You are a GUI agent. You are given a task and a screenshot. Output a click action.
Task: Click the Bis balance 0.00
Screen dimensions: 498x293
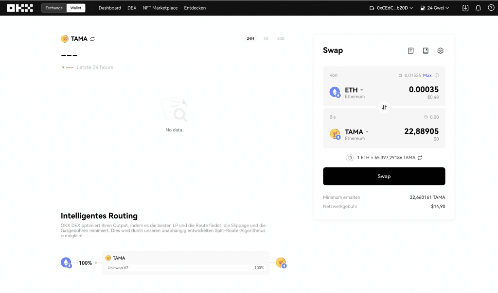click(434, 117)
